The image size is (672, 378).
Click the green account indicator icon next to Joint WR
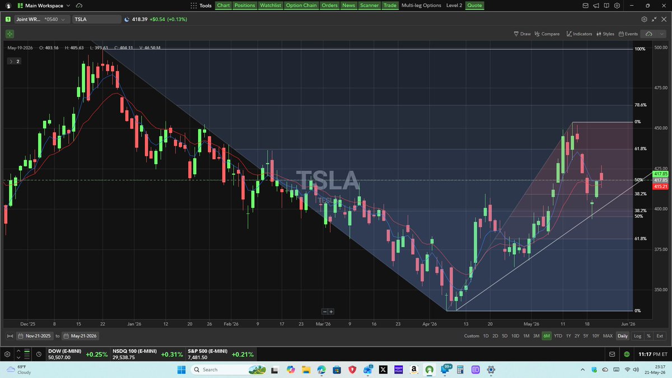pos(8,19)
